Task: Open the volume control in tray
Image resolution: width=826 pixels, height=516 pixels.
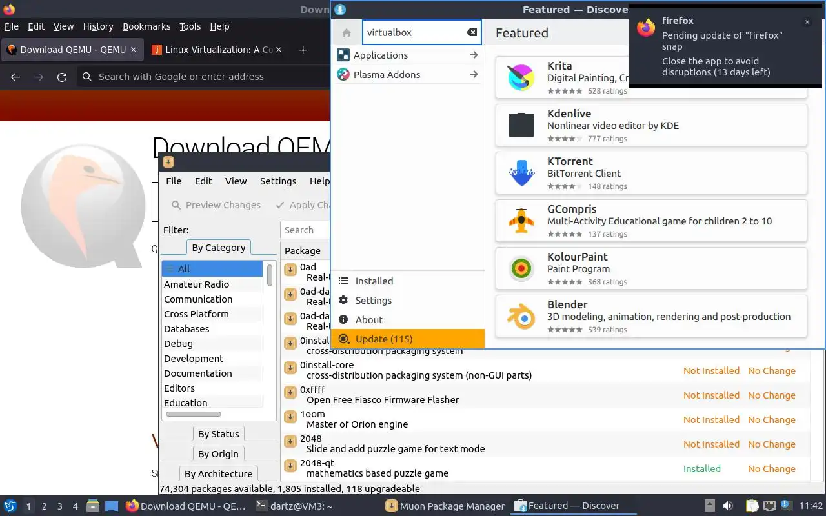Action: coord(728,506)
